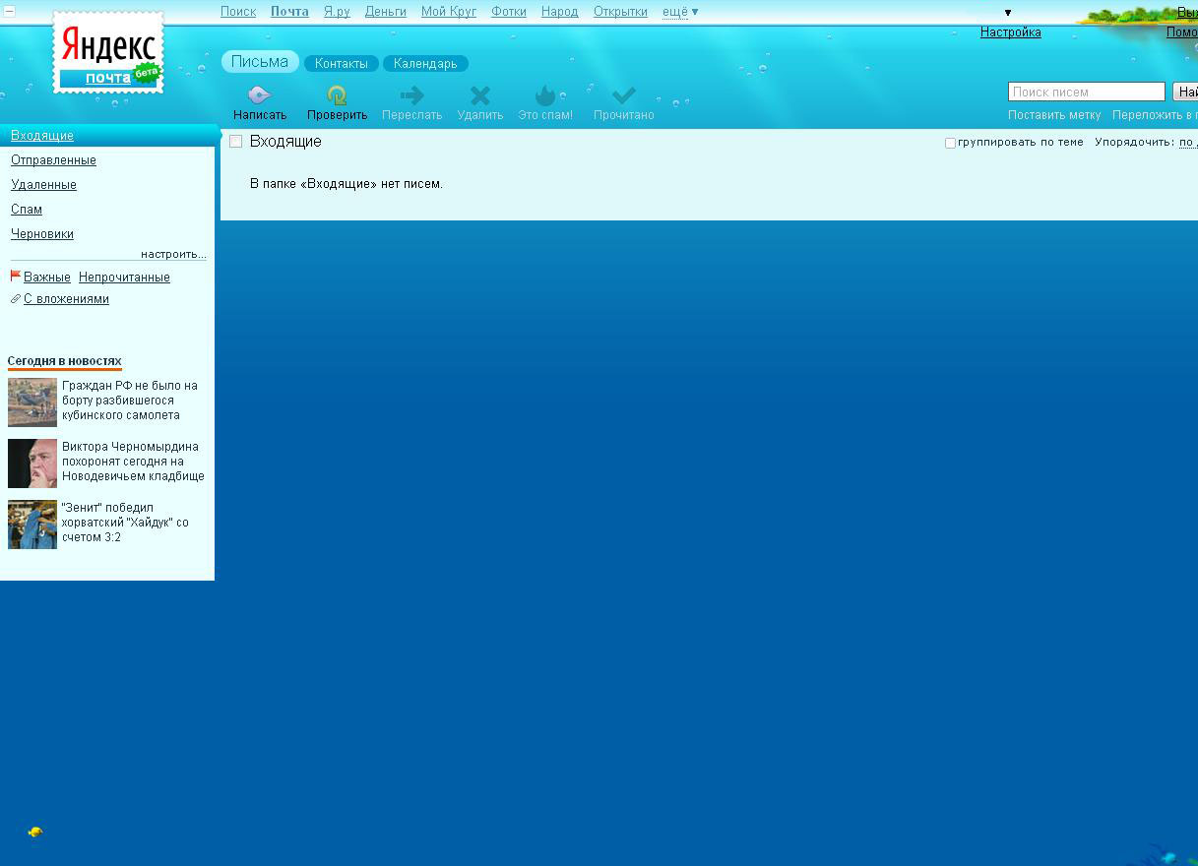Open the Cuban plane crash news thumbnail
The width and height of the screenshot is (1198, 866).
32,402
